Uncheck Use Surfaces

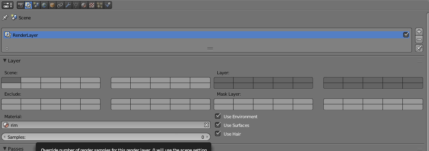click(218, 125)
